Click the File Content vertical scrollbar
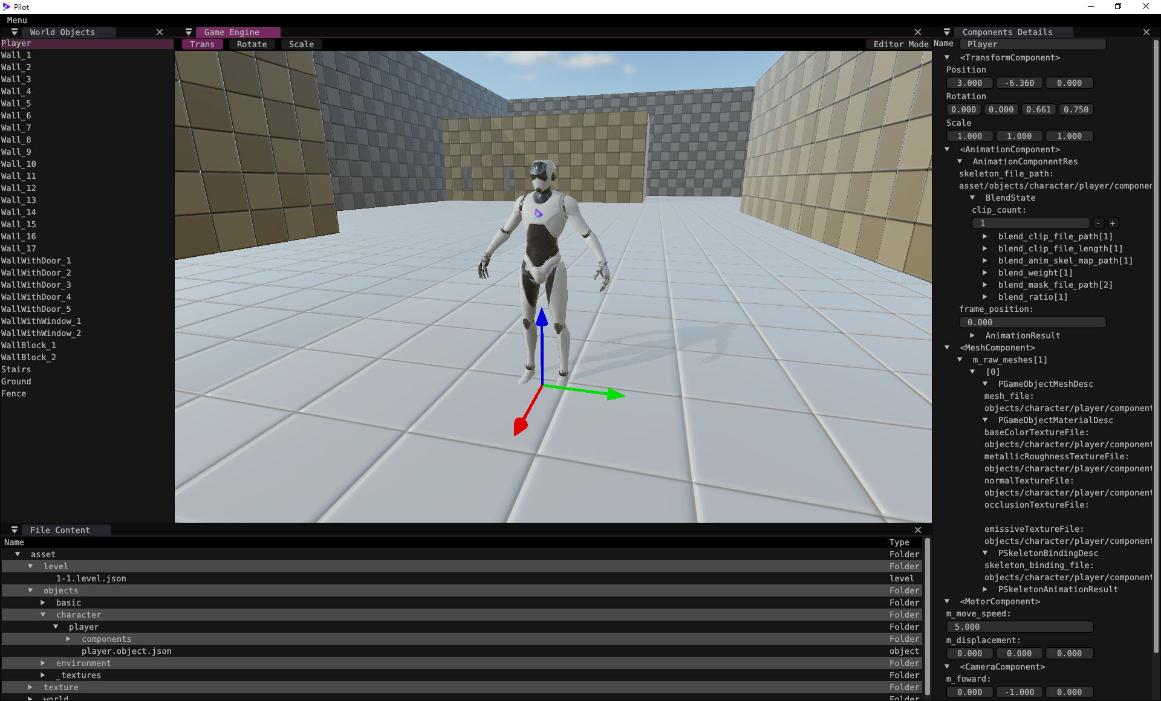The image size is (1161, 701). (x=928, y=616)
